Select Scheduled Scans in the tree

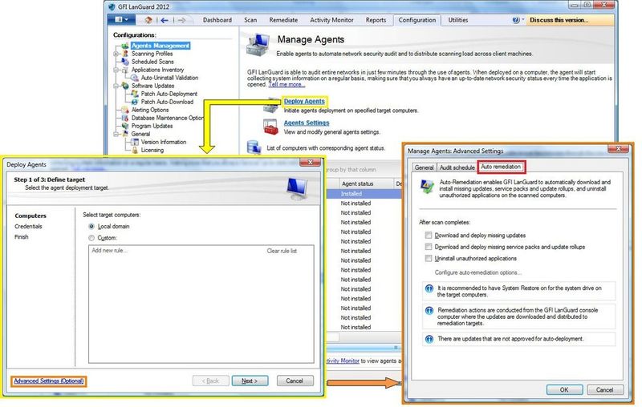click(152, 62)
